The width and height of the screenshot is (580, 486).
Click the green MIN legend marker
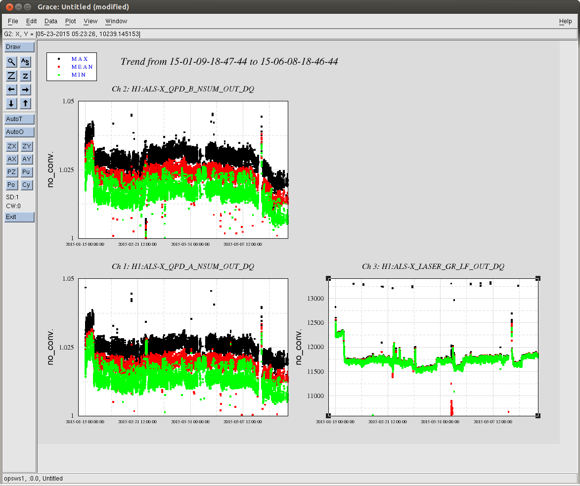(59, 75)
